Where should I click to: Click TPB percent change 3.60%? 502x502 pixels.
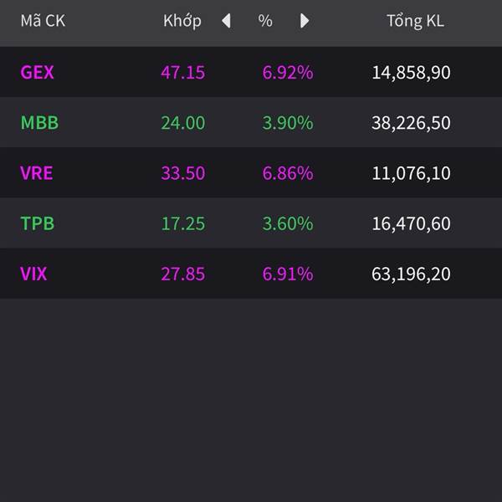(x=288, y=223)
